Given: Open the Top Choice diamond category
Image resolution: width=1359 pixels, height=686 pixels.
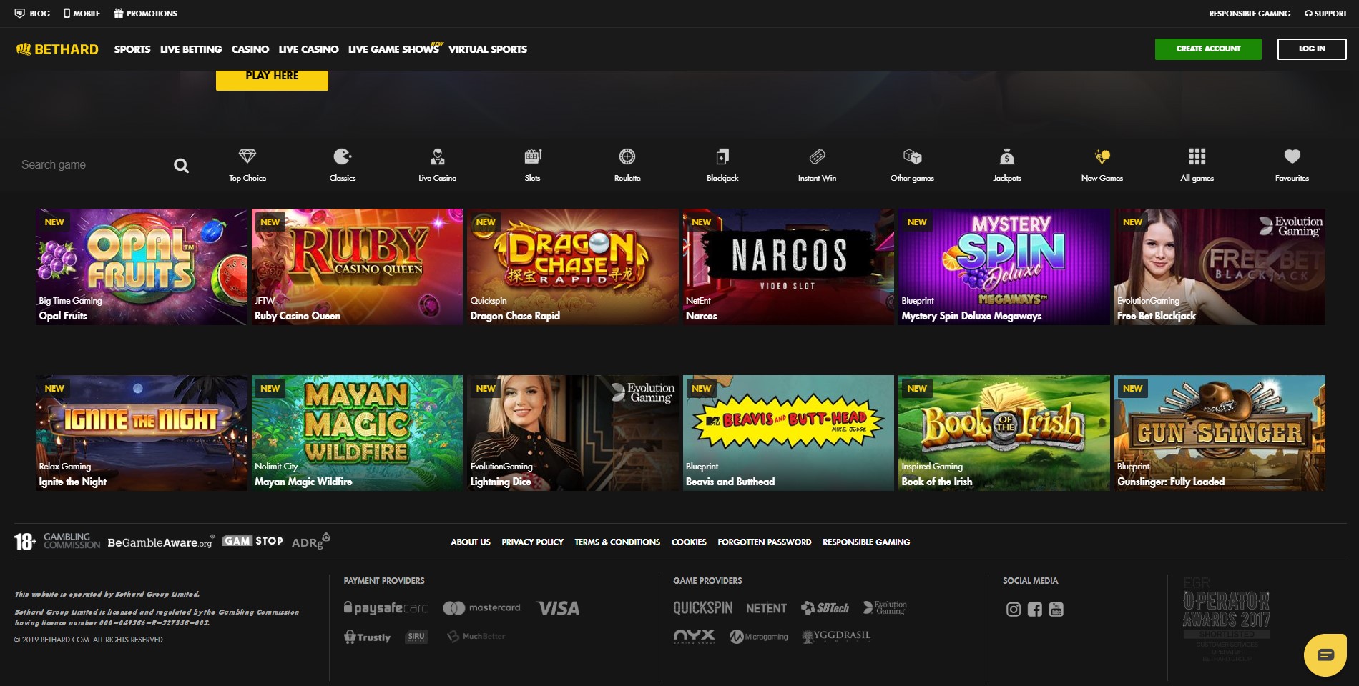Looking at the screenshot, I should [x=247, y=165].
